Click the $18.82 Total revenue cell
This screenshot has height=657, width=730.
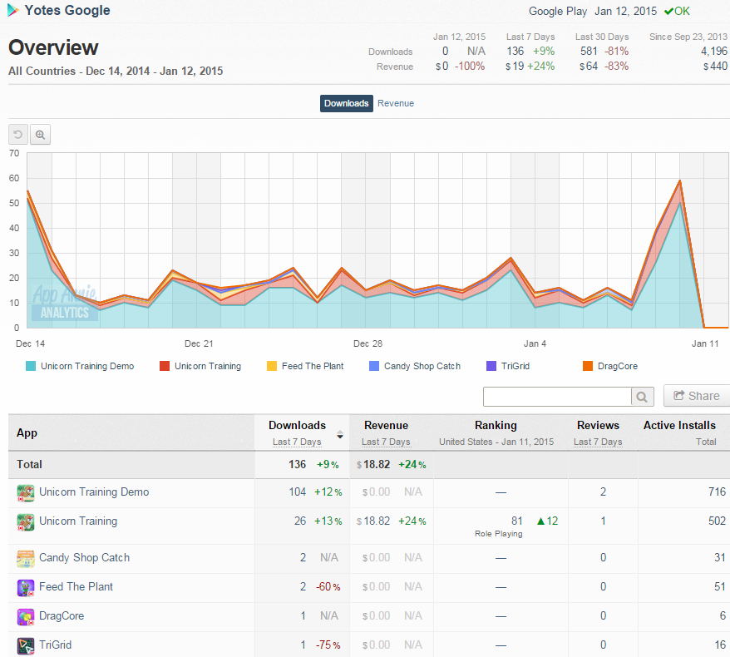coord(373,465)
